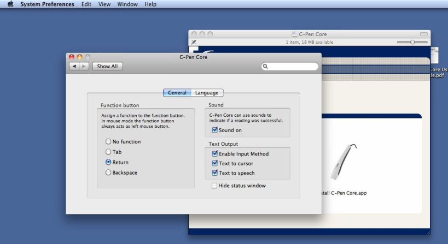Select the Return radio button

point(108,162)
